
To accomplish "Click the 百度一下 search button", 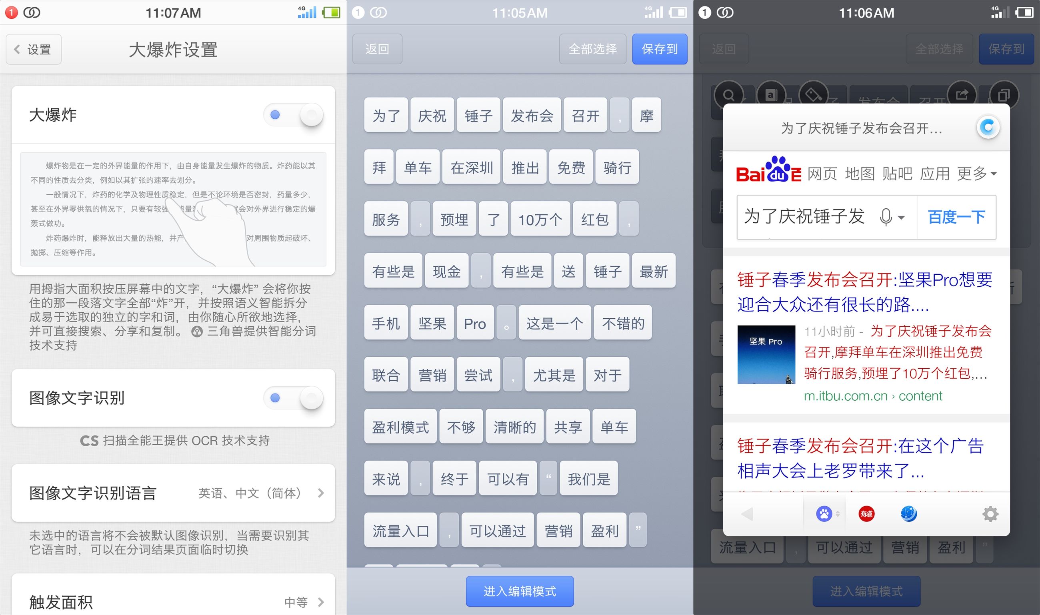I will (956, 217).
